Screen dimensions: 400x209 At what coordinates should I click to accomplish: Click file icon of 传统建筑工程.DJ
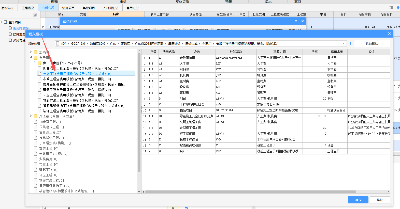36,127
